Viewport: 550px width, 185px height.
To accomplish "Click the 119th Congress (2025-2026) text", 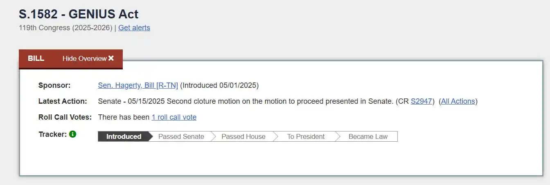I will [65, 28].
